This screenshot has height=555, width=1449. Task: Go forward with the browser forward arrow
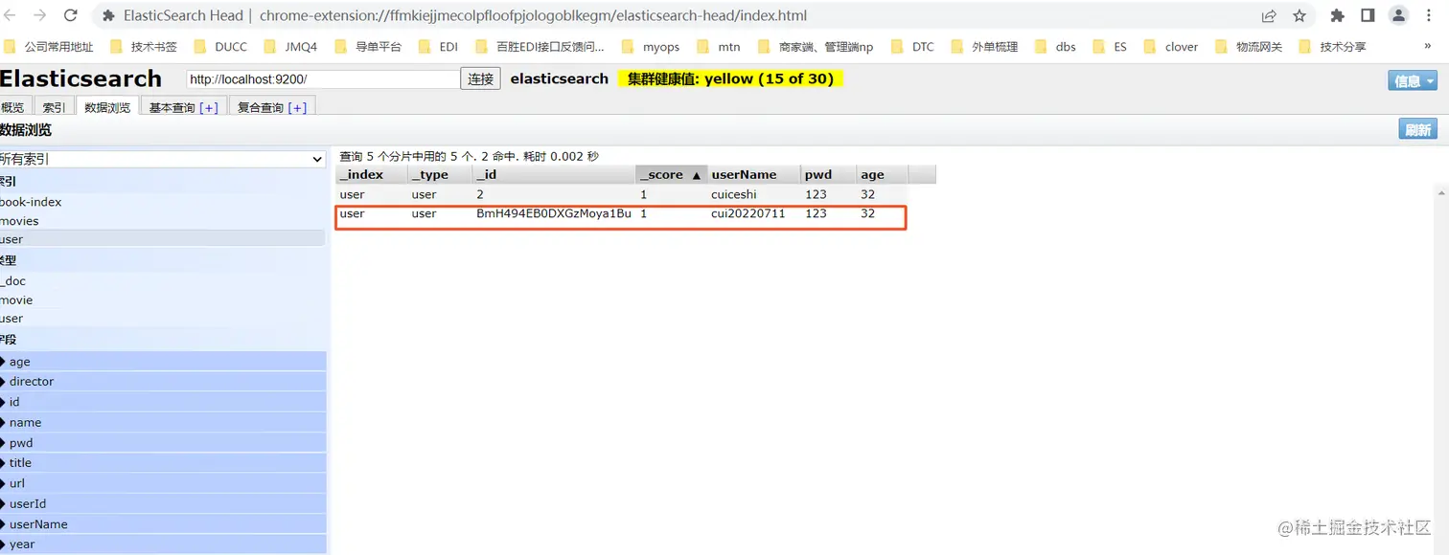40,15
